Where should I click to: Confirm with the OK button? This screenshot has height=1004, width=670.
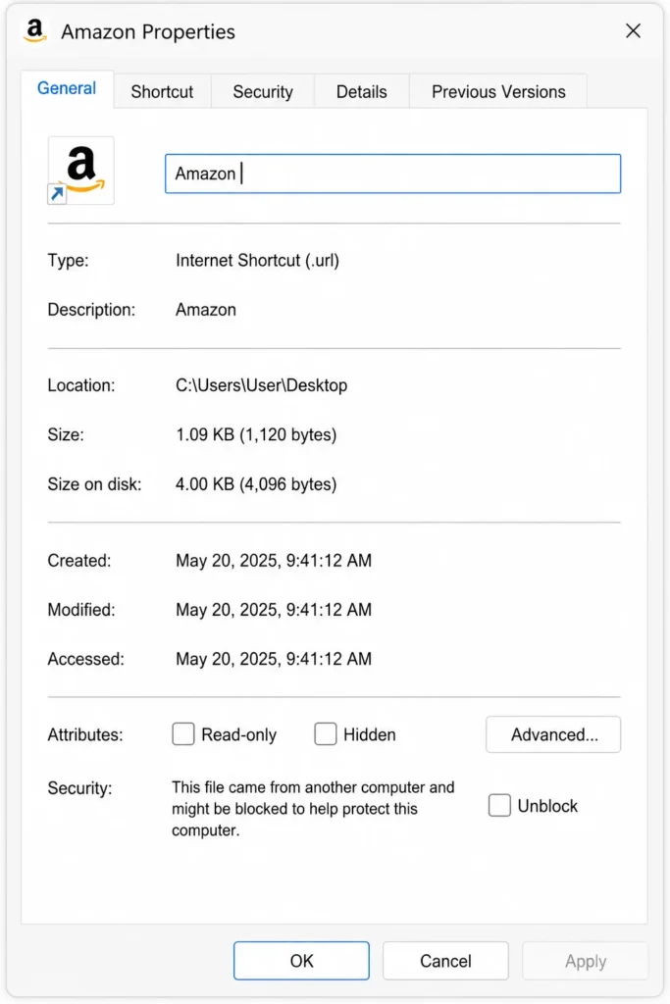(301, 961)
